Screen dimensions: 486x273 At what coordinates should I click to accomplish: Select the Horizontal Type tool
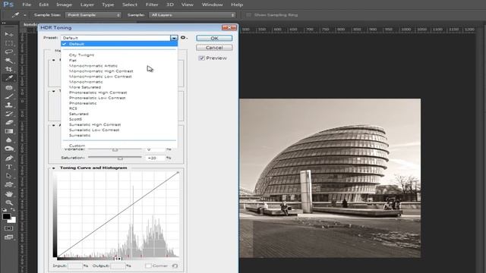[x=9, y=167]
